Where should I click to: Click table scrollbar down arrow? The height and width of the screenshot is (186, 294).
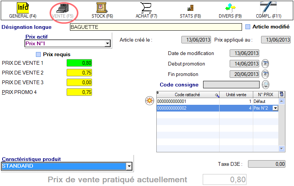pos(281,149)
